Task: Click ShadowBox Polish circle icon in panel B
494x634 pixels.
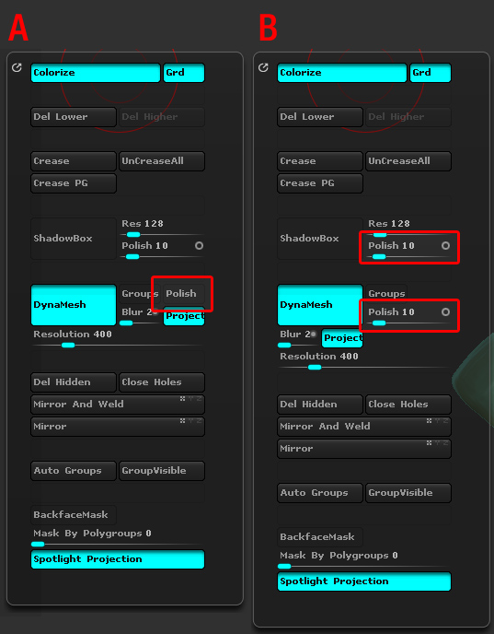Action: (x=445, y=245)
